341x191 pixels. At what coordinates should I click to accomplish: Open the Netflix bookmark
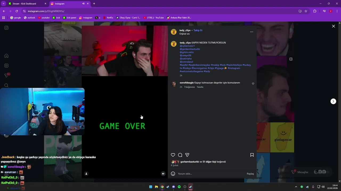pyautogui.click(x=108, y=18)
